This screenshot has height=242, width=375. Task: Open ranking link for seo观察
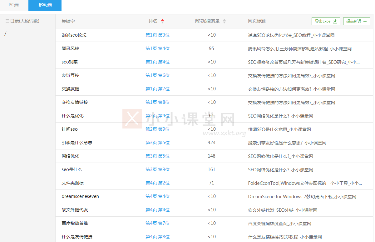[x=157, y=62]
